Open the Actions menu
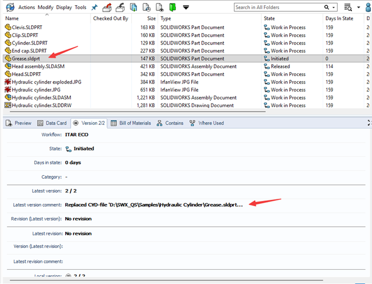 click(x=26, y=7)
